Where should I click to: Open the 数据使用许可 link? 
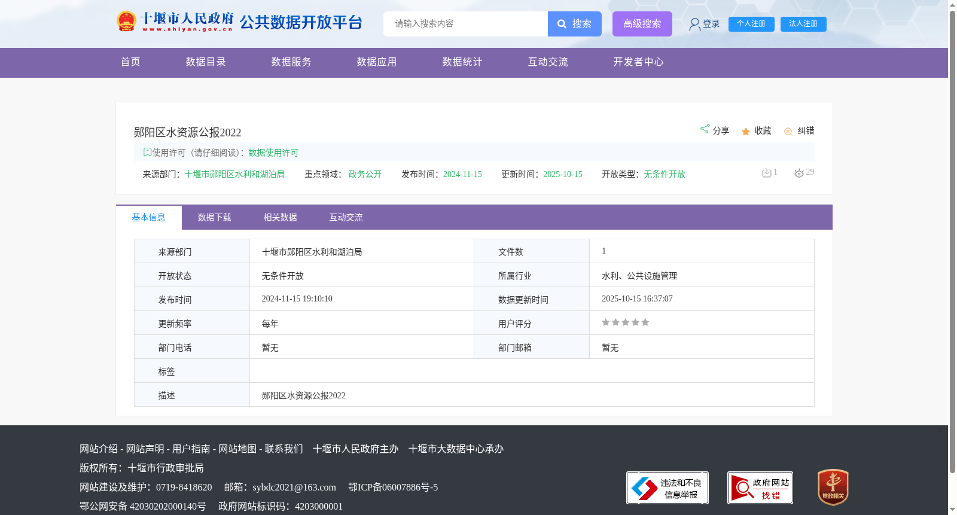coord(273,153)
